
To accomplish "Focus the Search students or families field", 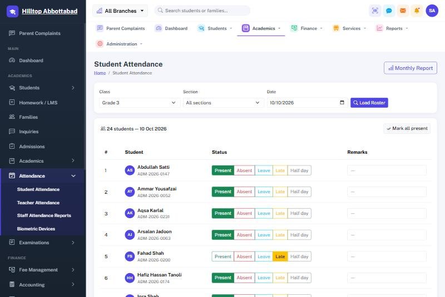I will (202, 11).
